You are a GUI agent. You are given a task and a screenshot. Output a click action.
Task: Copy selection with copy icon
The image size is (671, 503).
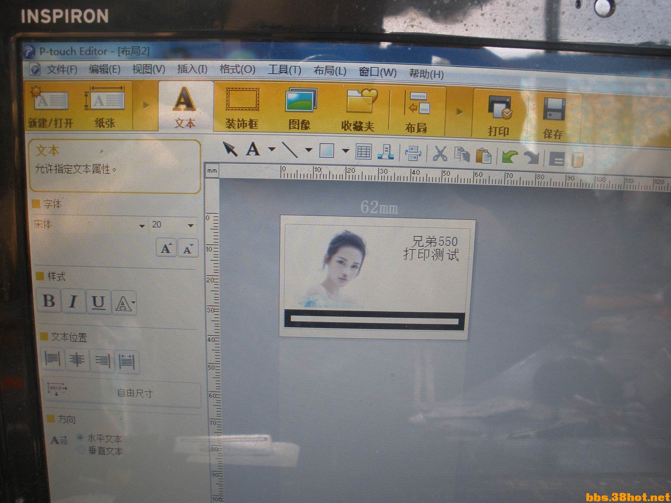pos(462,155)
